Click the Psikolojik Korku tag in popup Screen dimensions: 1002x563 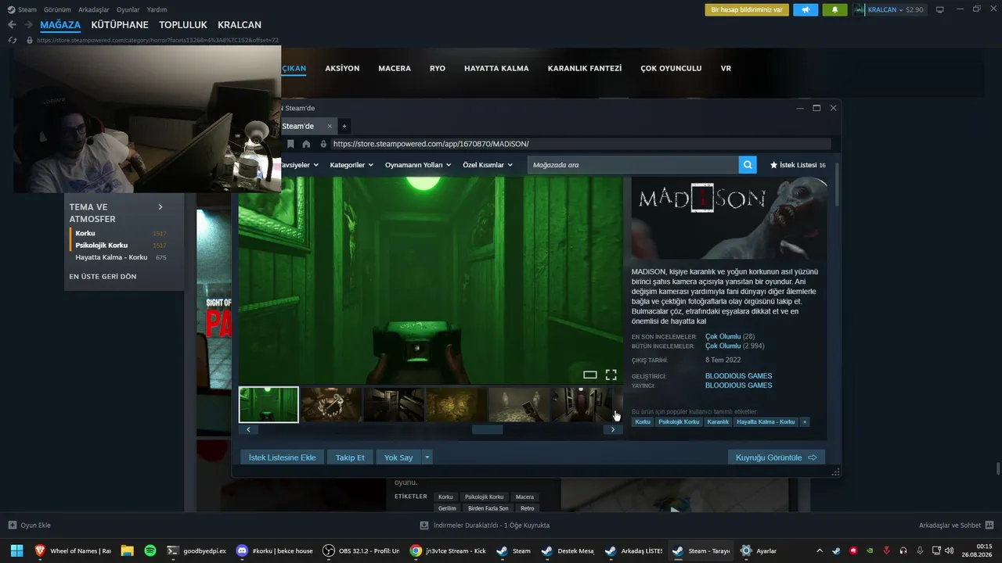[679, 422]
